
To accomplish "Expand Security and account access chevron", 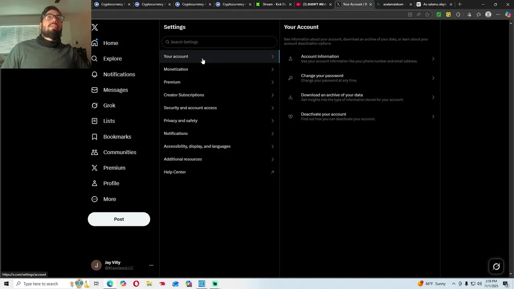I will 272,108.
